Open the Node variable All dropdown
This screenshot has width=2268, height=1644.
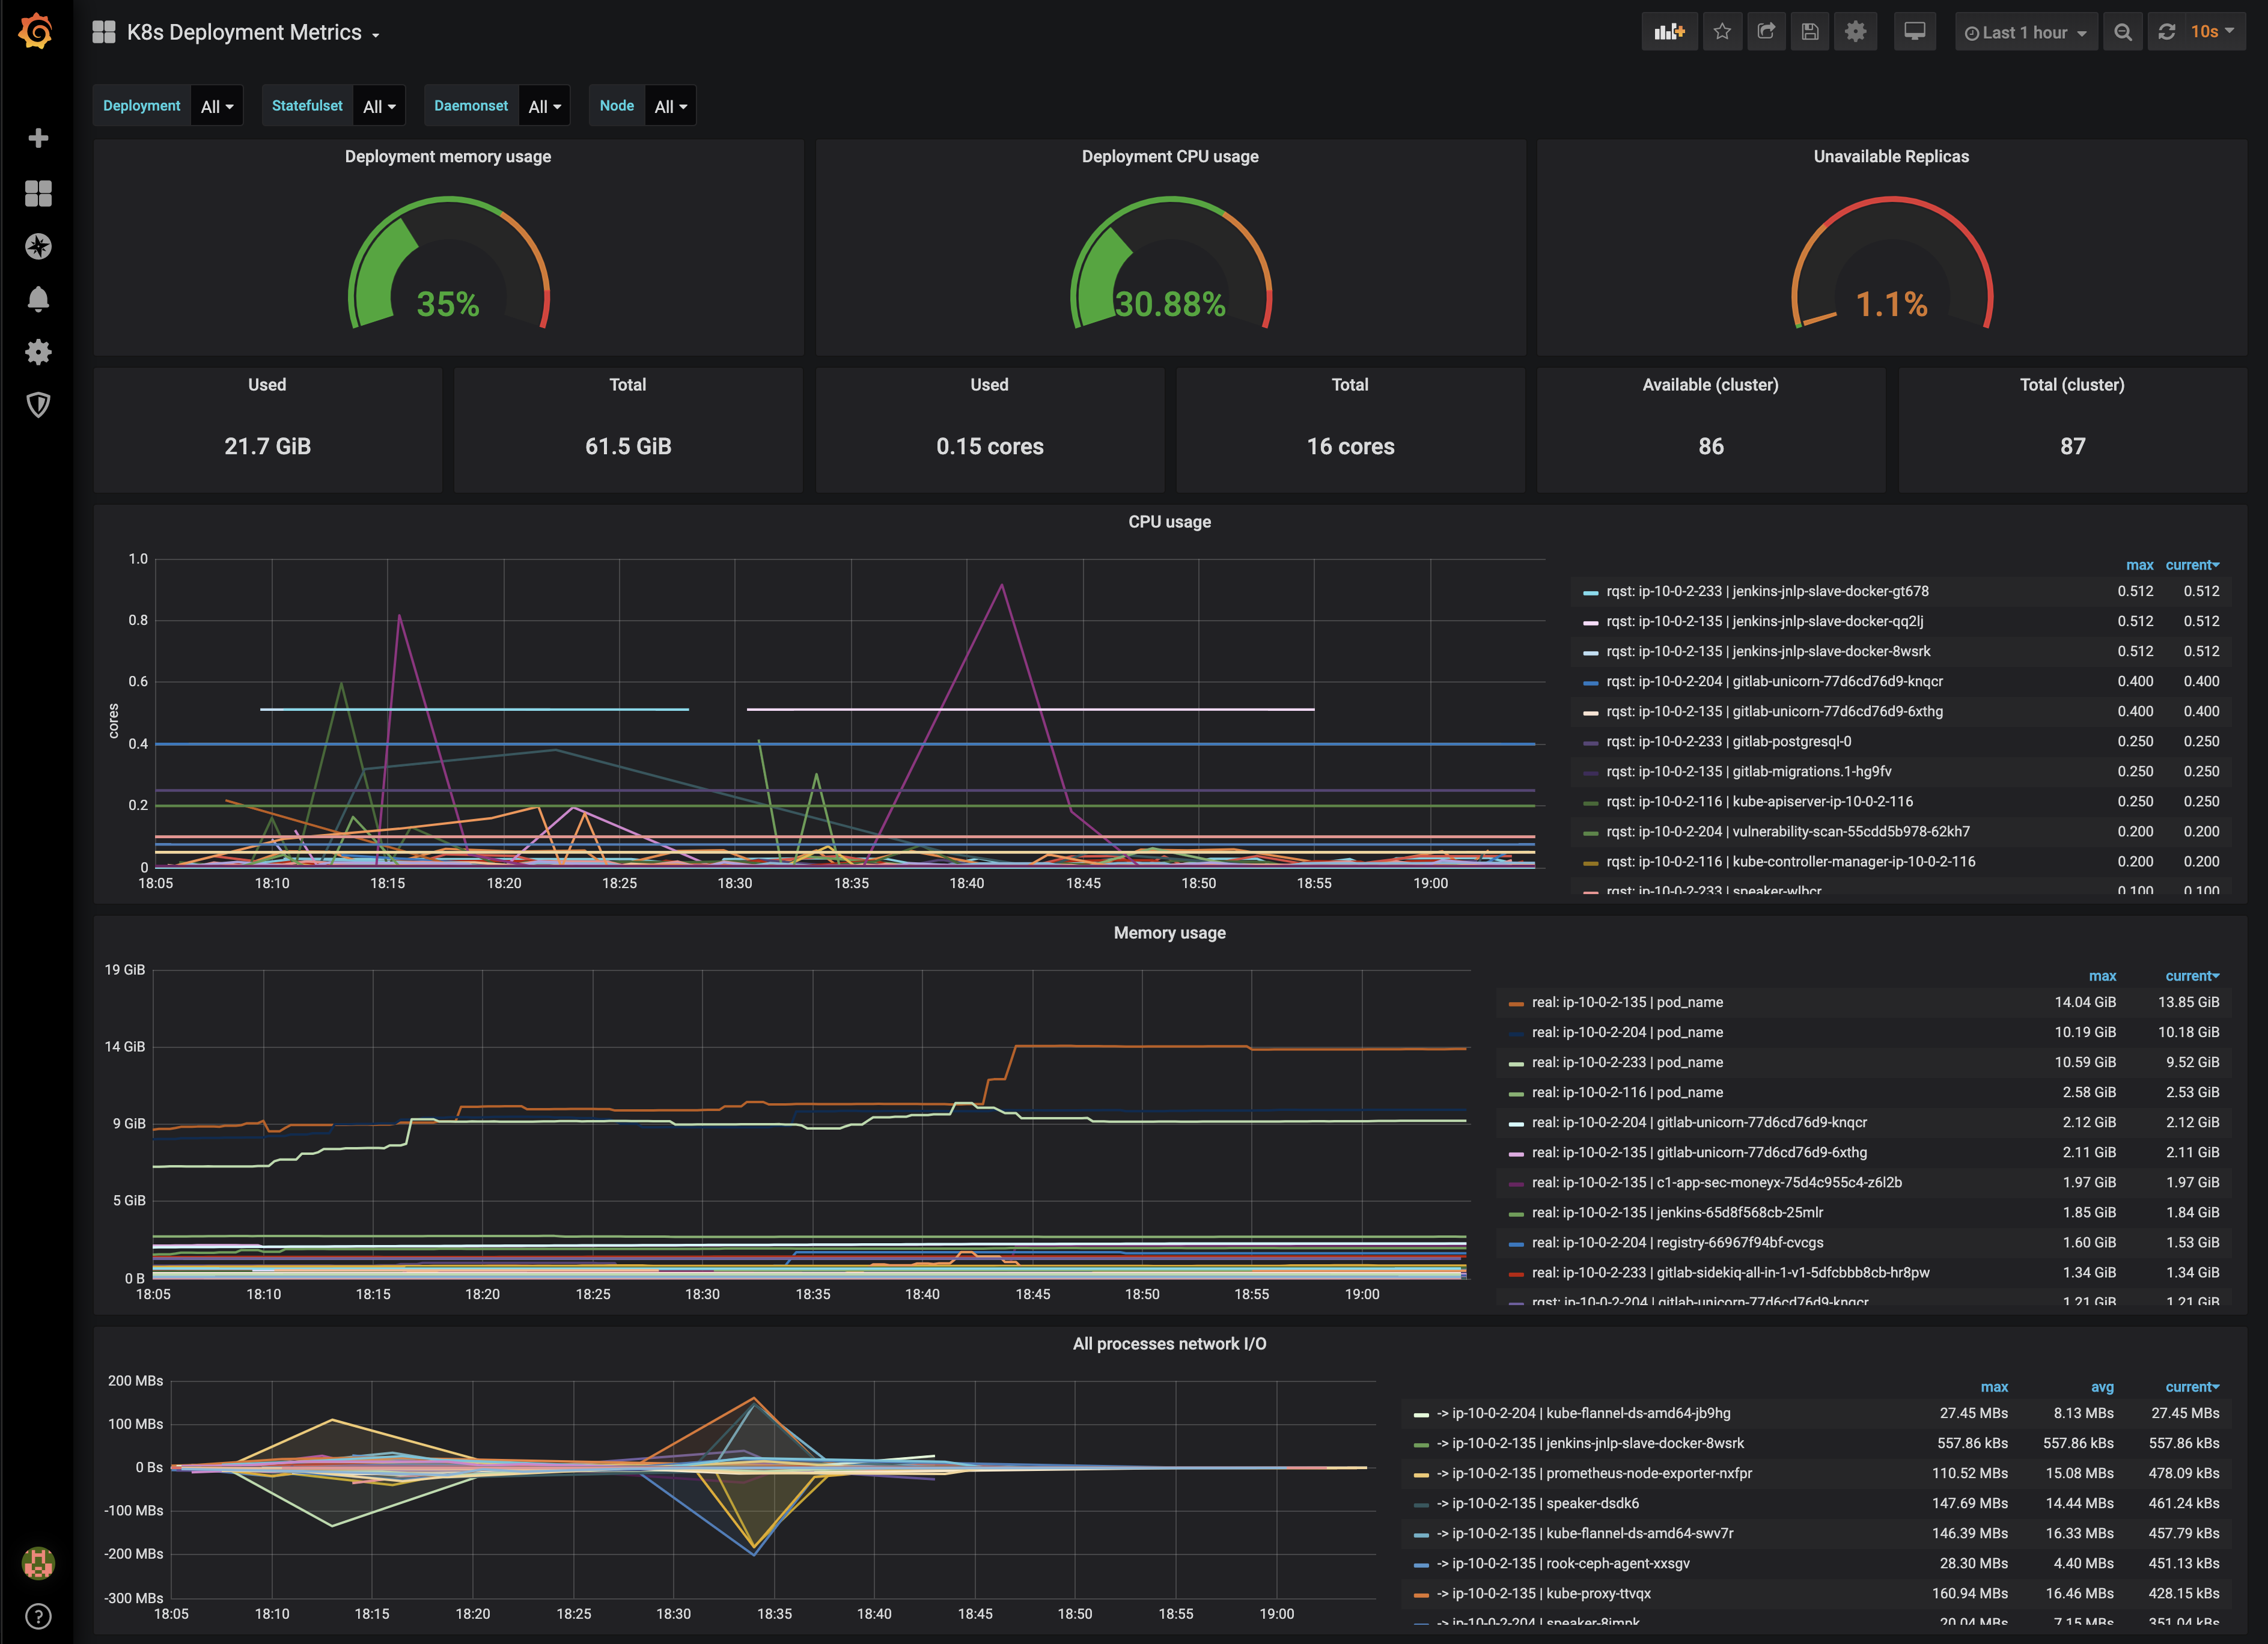tap(670, 106)
